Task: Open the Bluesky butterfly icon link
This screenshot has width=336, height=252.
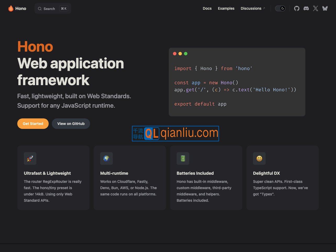Action: coord(325,8)
